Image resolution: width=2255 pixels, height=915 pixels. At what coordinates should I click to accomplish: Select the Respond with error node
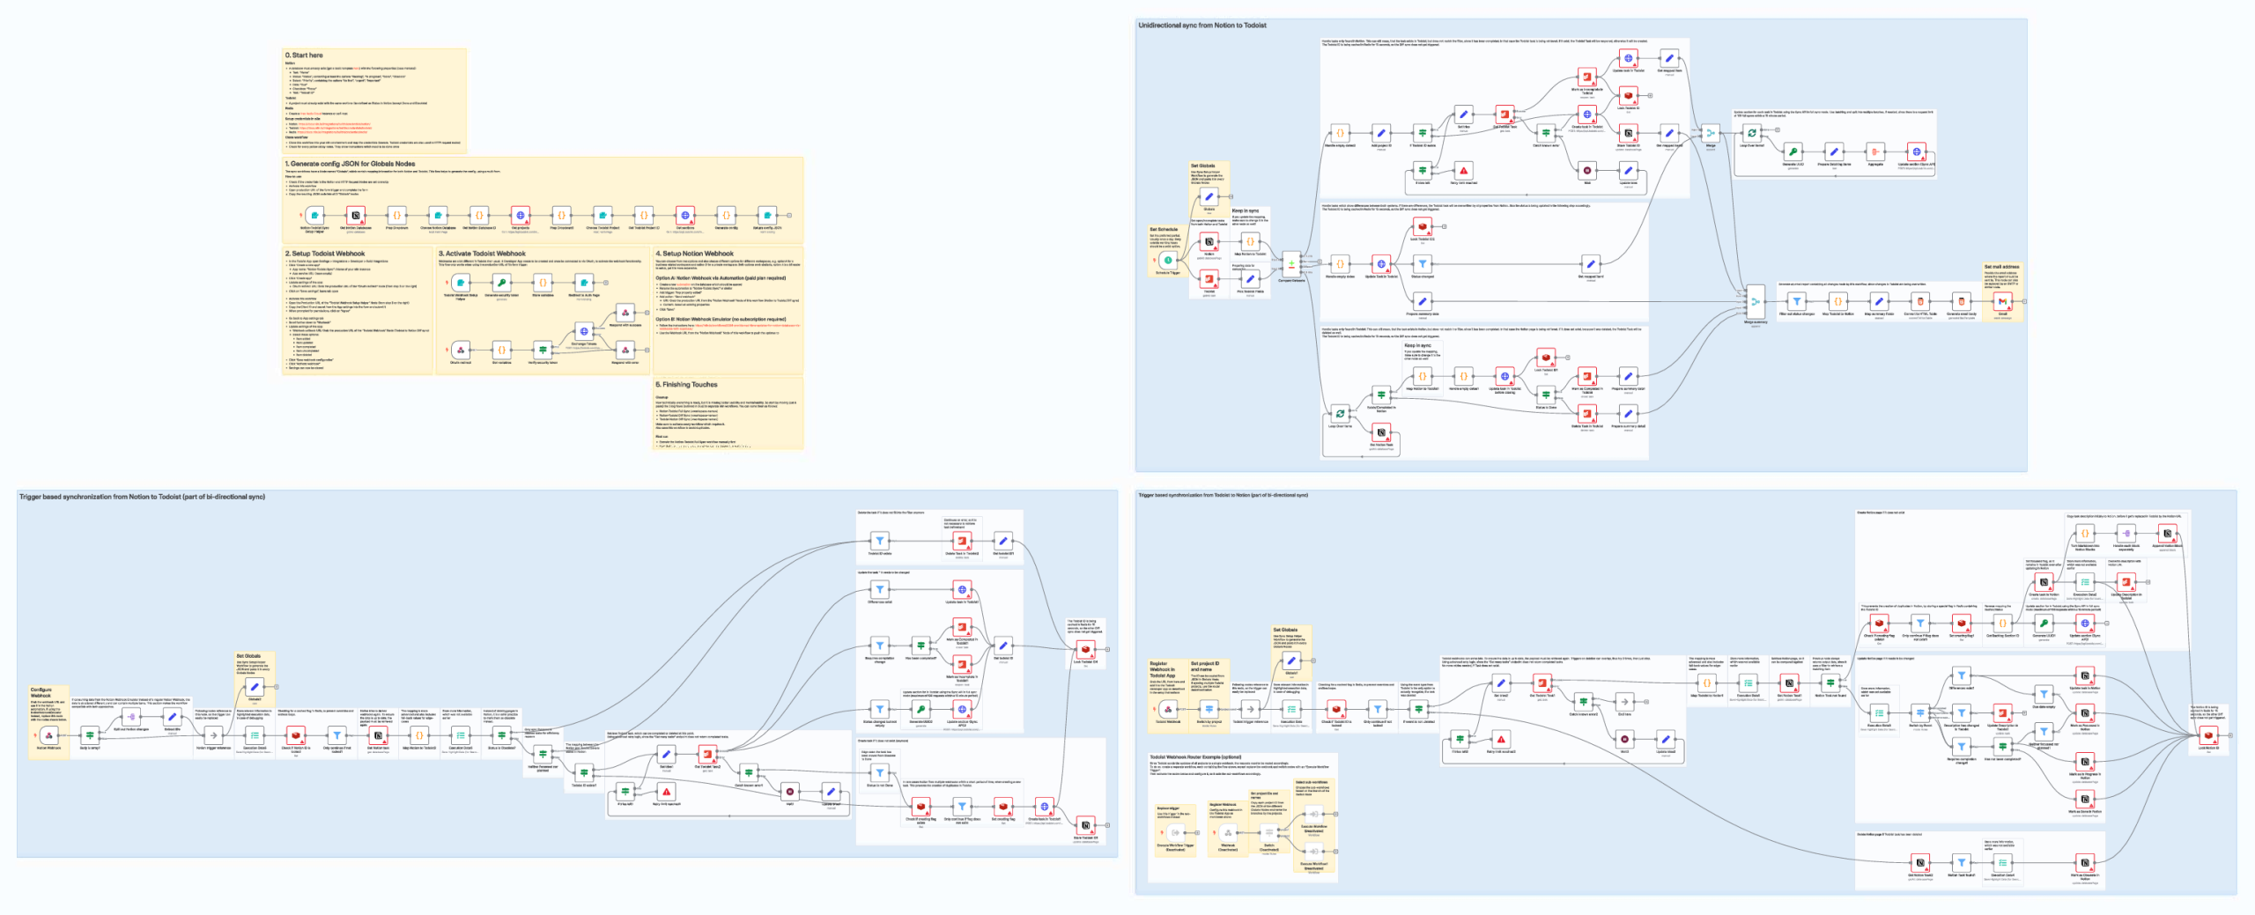(625, 350)
